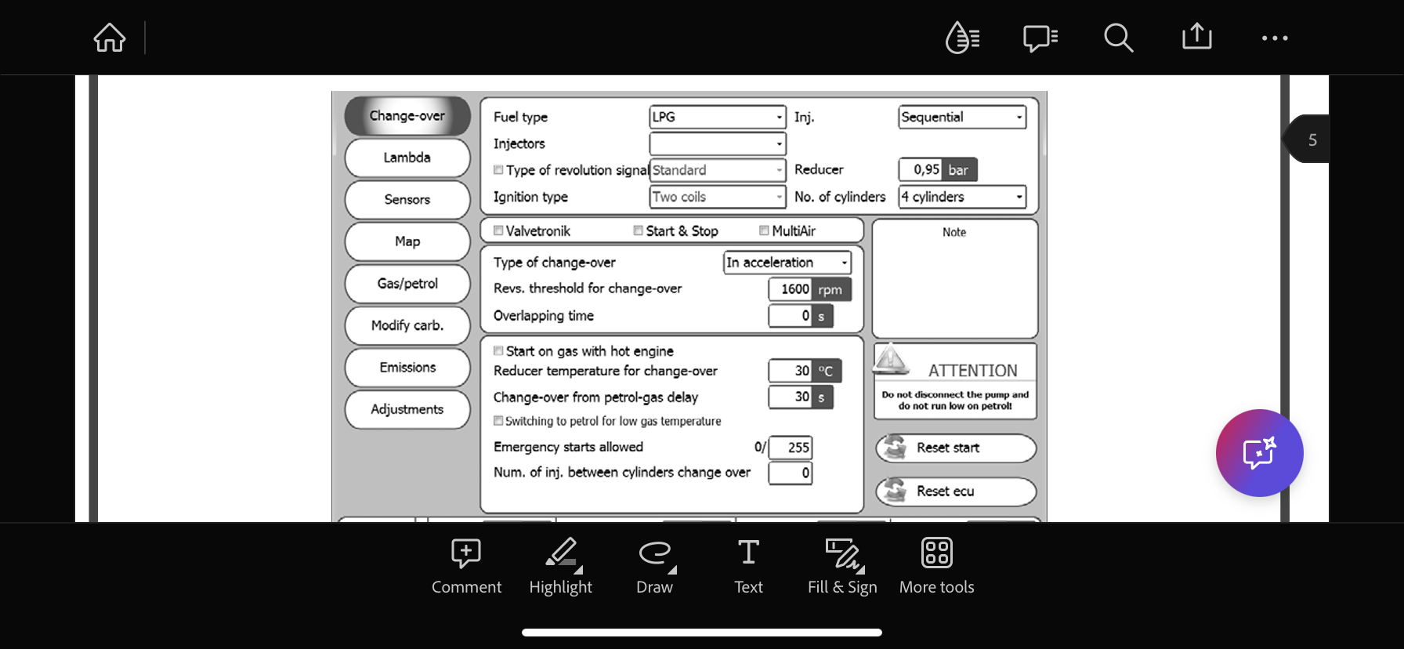Image resolution: width=1404 pixels, height=649 pixels.
Task: Share the document
Action: 1196,36
